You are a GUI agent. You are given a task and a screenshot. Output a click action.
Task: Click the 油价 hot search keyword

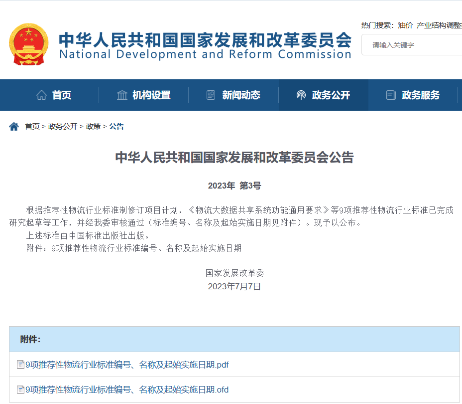(x=405, y=25)
